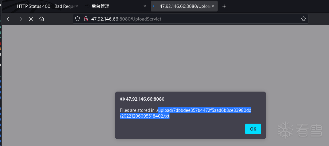Viewport: 329px width, 146px height.
Task: Go back to the previous page
Action: pos(9,19)
